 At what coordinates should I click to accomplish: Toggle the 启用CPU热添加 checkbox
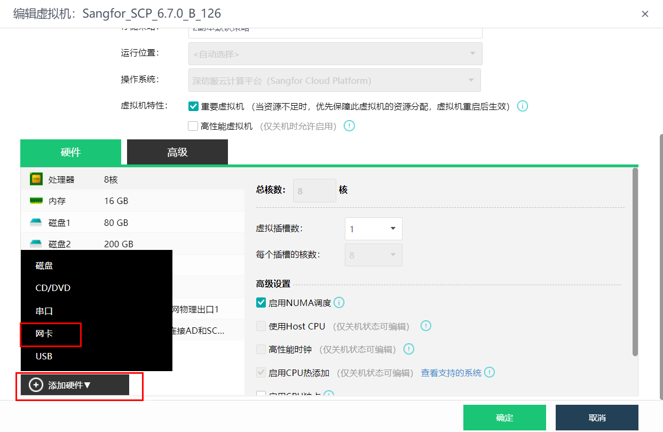(261, 373)
